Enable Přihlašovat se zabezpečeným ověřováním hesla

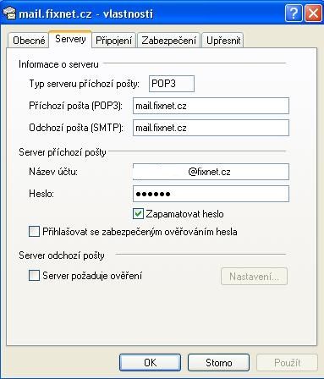34,232
